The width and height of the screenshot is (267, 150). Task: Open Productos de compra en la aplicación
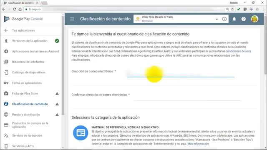tap(30, 125)
